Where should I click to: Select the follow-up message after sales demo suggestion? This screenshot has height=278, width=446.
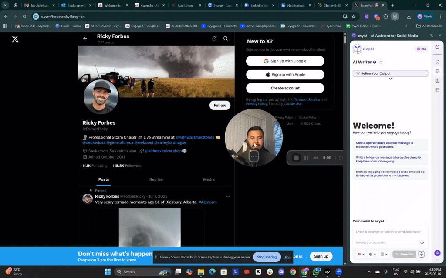click(390, 159)
